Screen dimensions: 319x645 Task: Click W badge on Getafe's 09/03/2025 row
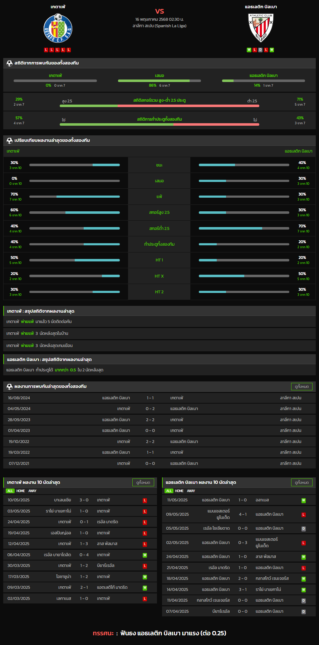[x=145, y=588]
